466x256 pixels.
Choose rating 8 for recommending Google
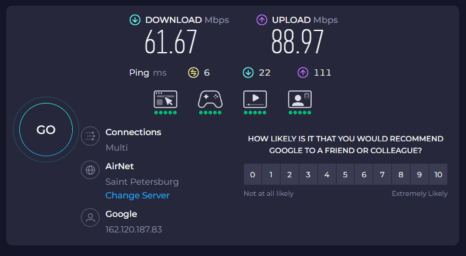[401, 175]
